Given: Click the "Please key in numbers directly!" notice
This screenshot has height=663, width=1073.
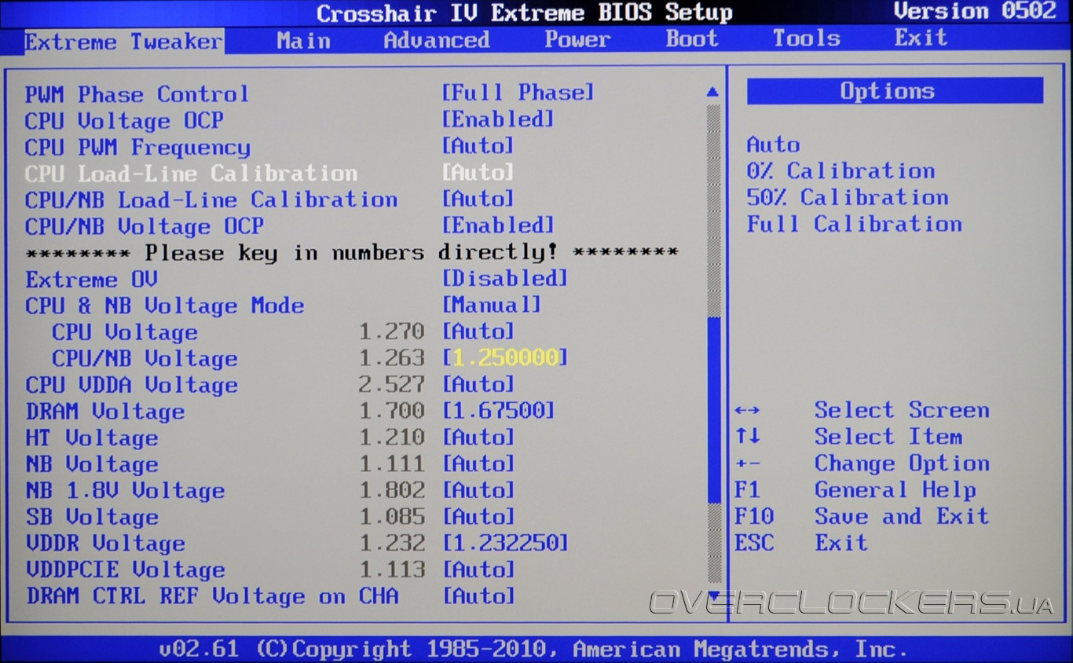Looking at the screenshot, I should point(351,253).
